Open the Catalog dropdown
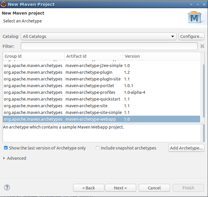 pyautogui.click(x=98, y=36)
